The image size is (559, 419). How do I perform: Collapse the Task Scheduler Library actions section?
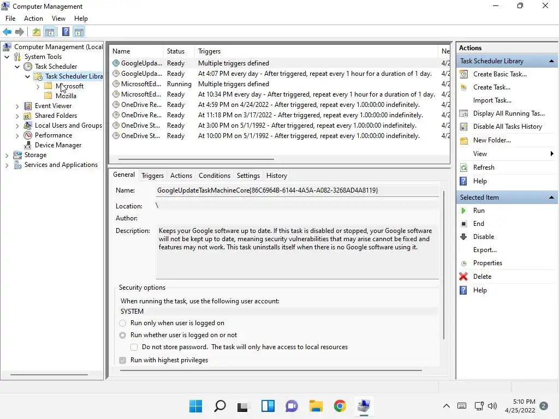pyautogui.click(x=551, y=61)
